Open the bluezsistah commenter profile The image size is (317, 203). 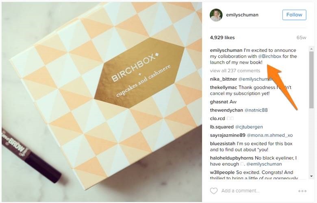coord(223,144)
